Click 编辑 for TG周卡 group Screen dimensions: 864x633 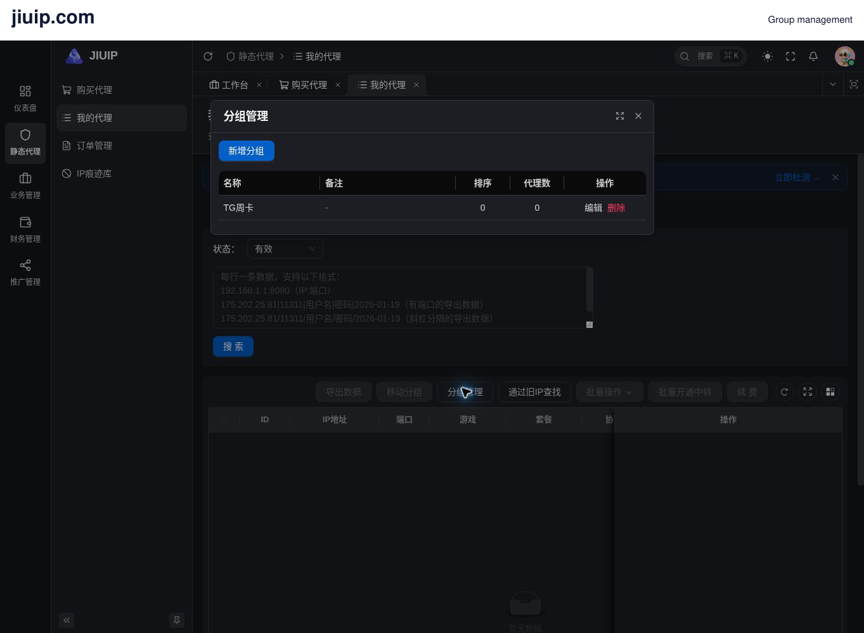[593, 208]
